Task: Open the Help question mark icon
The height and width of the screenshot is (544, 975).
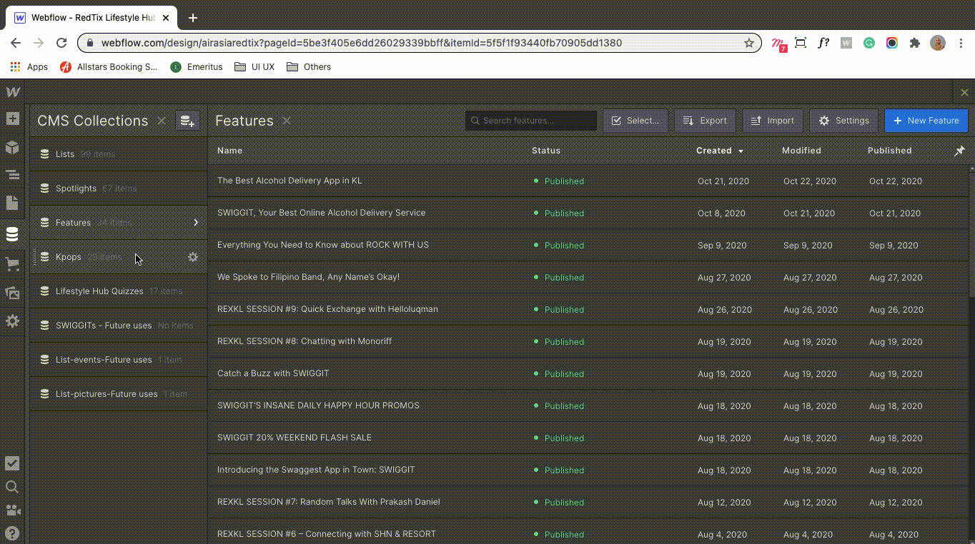Action: coord(12,533)
